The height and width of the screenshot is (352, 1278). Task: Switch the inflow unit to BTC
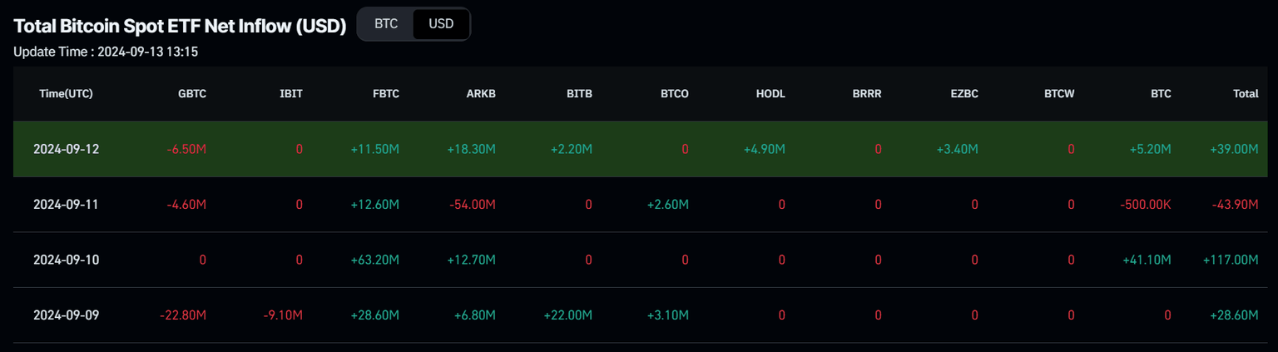(386, 24)
